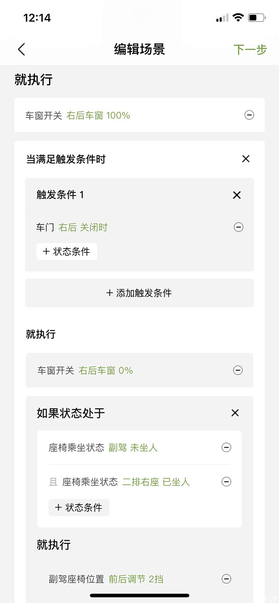279x603 pixels.
Task: Remove the 副驾座椅位置 action
Action: click(226, 579)
